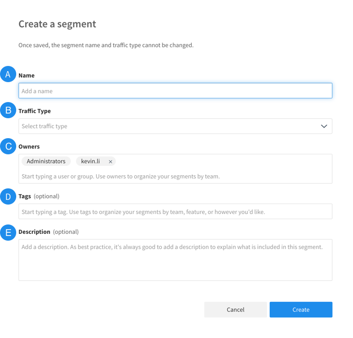Click the blue D annotation marker
The height and width of the screenshot is (338, 353).
[x=8, y=197]
